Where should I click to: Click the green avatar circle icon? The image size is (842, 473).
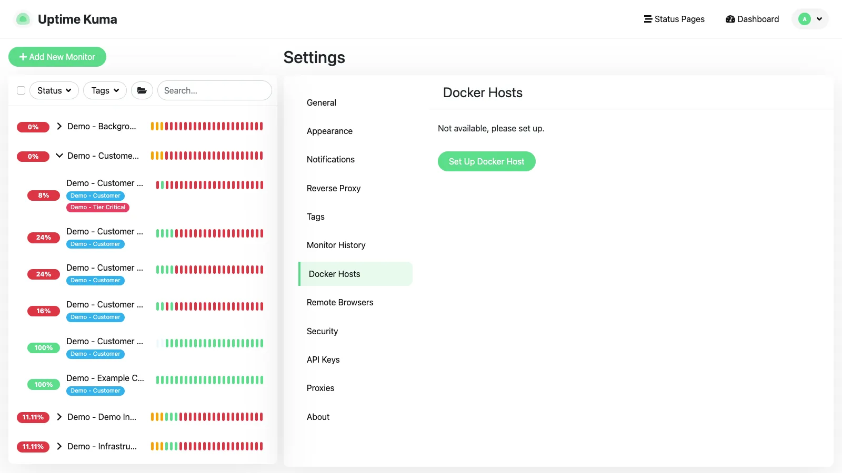coord(805,19)
